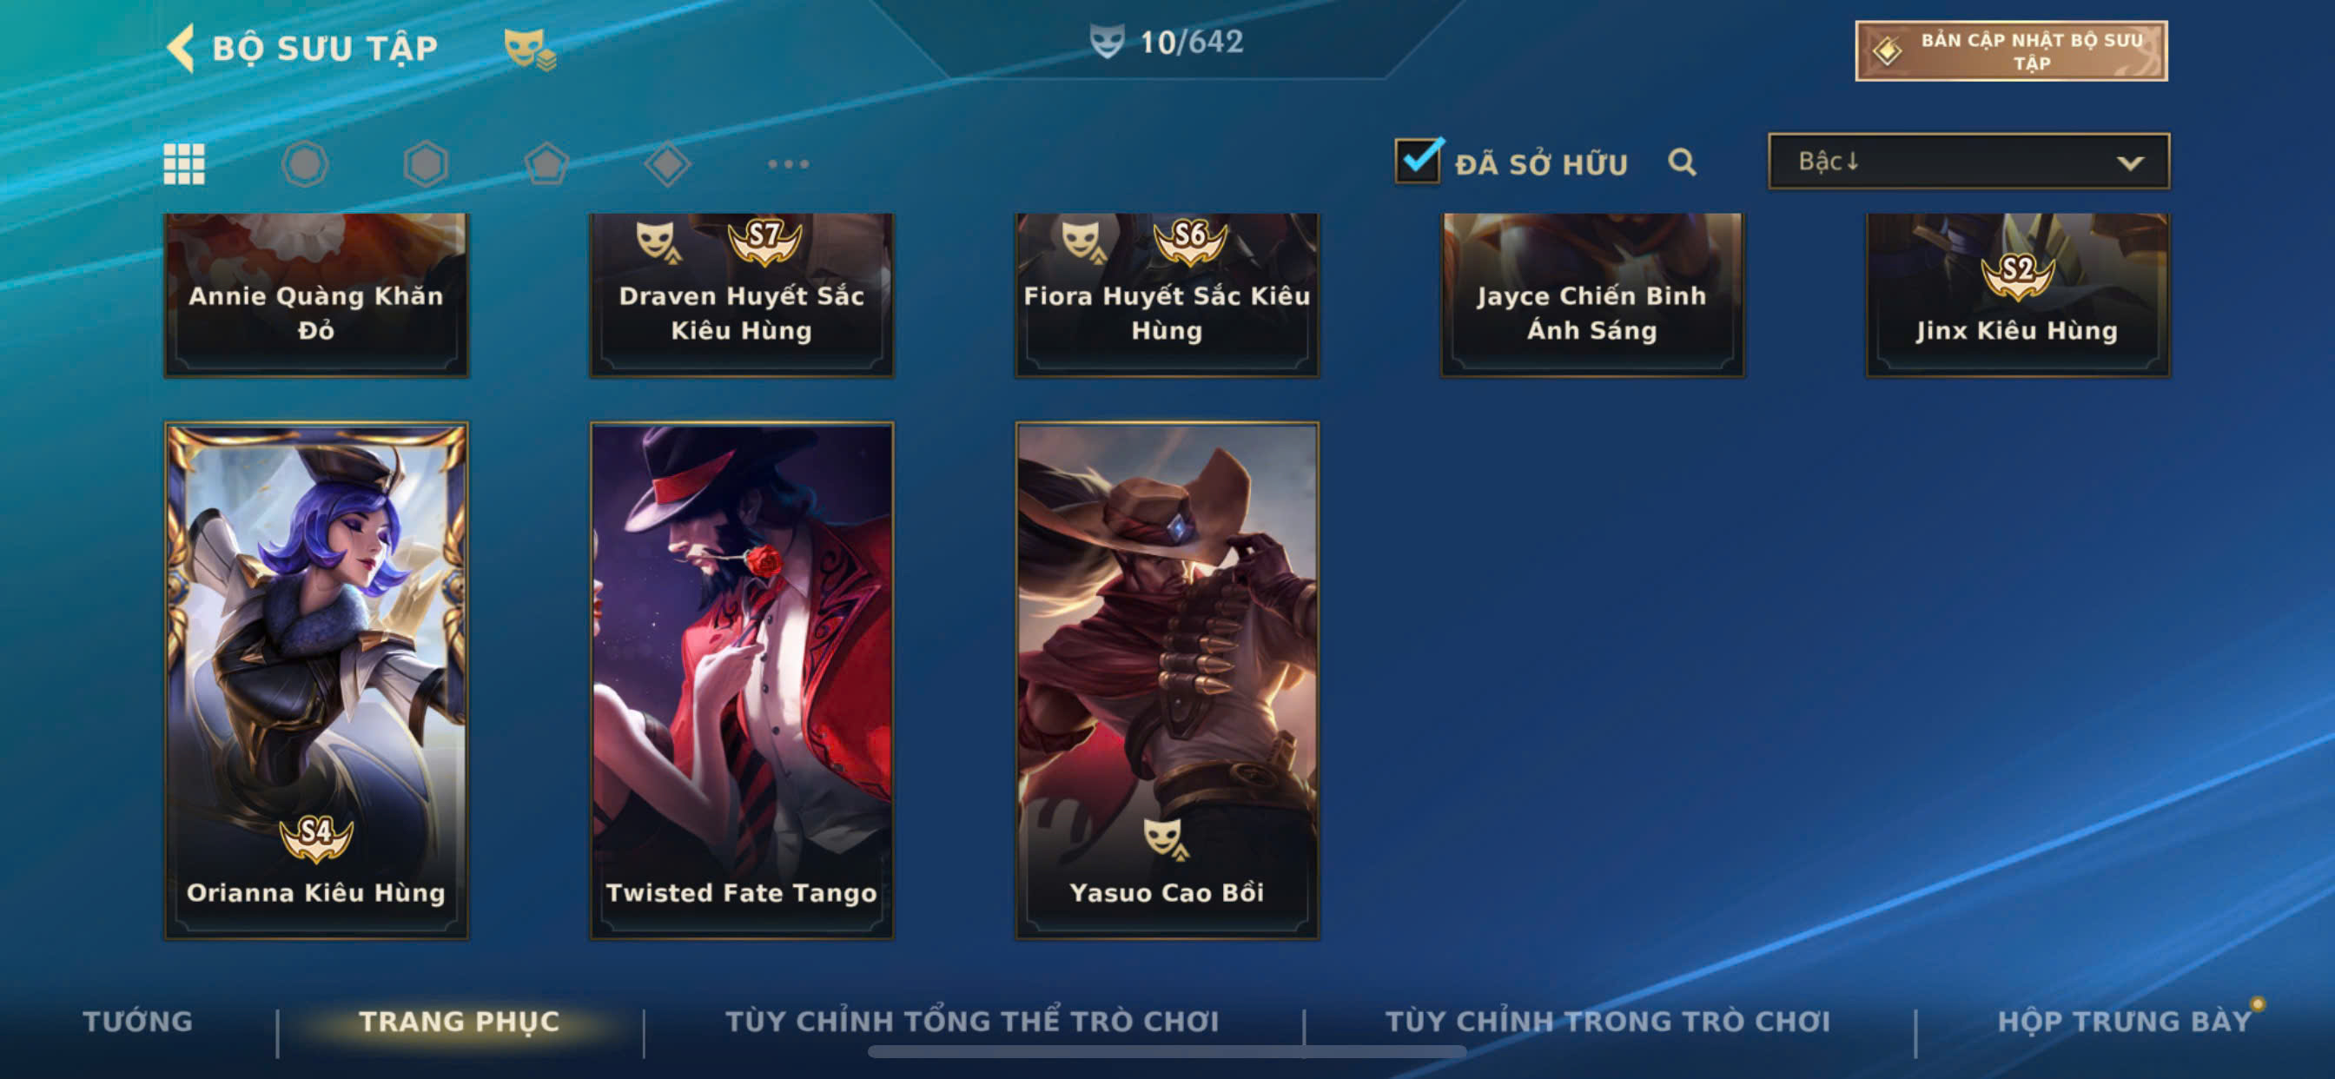The image size is (2335, 1079).
Task: Open the skin search magnifier
Action: click(x=1682, y=162)
